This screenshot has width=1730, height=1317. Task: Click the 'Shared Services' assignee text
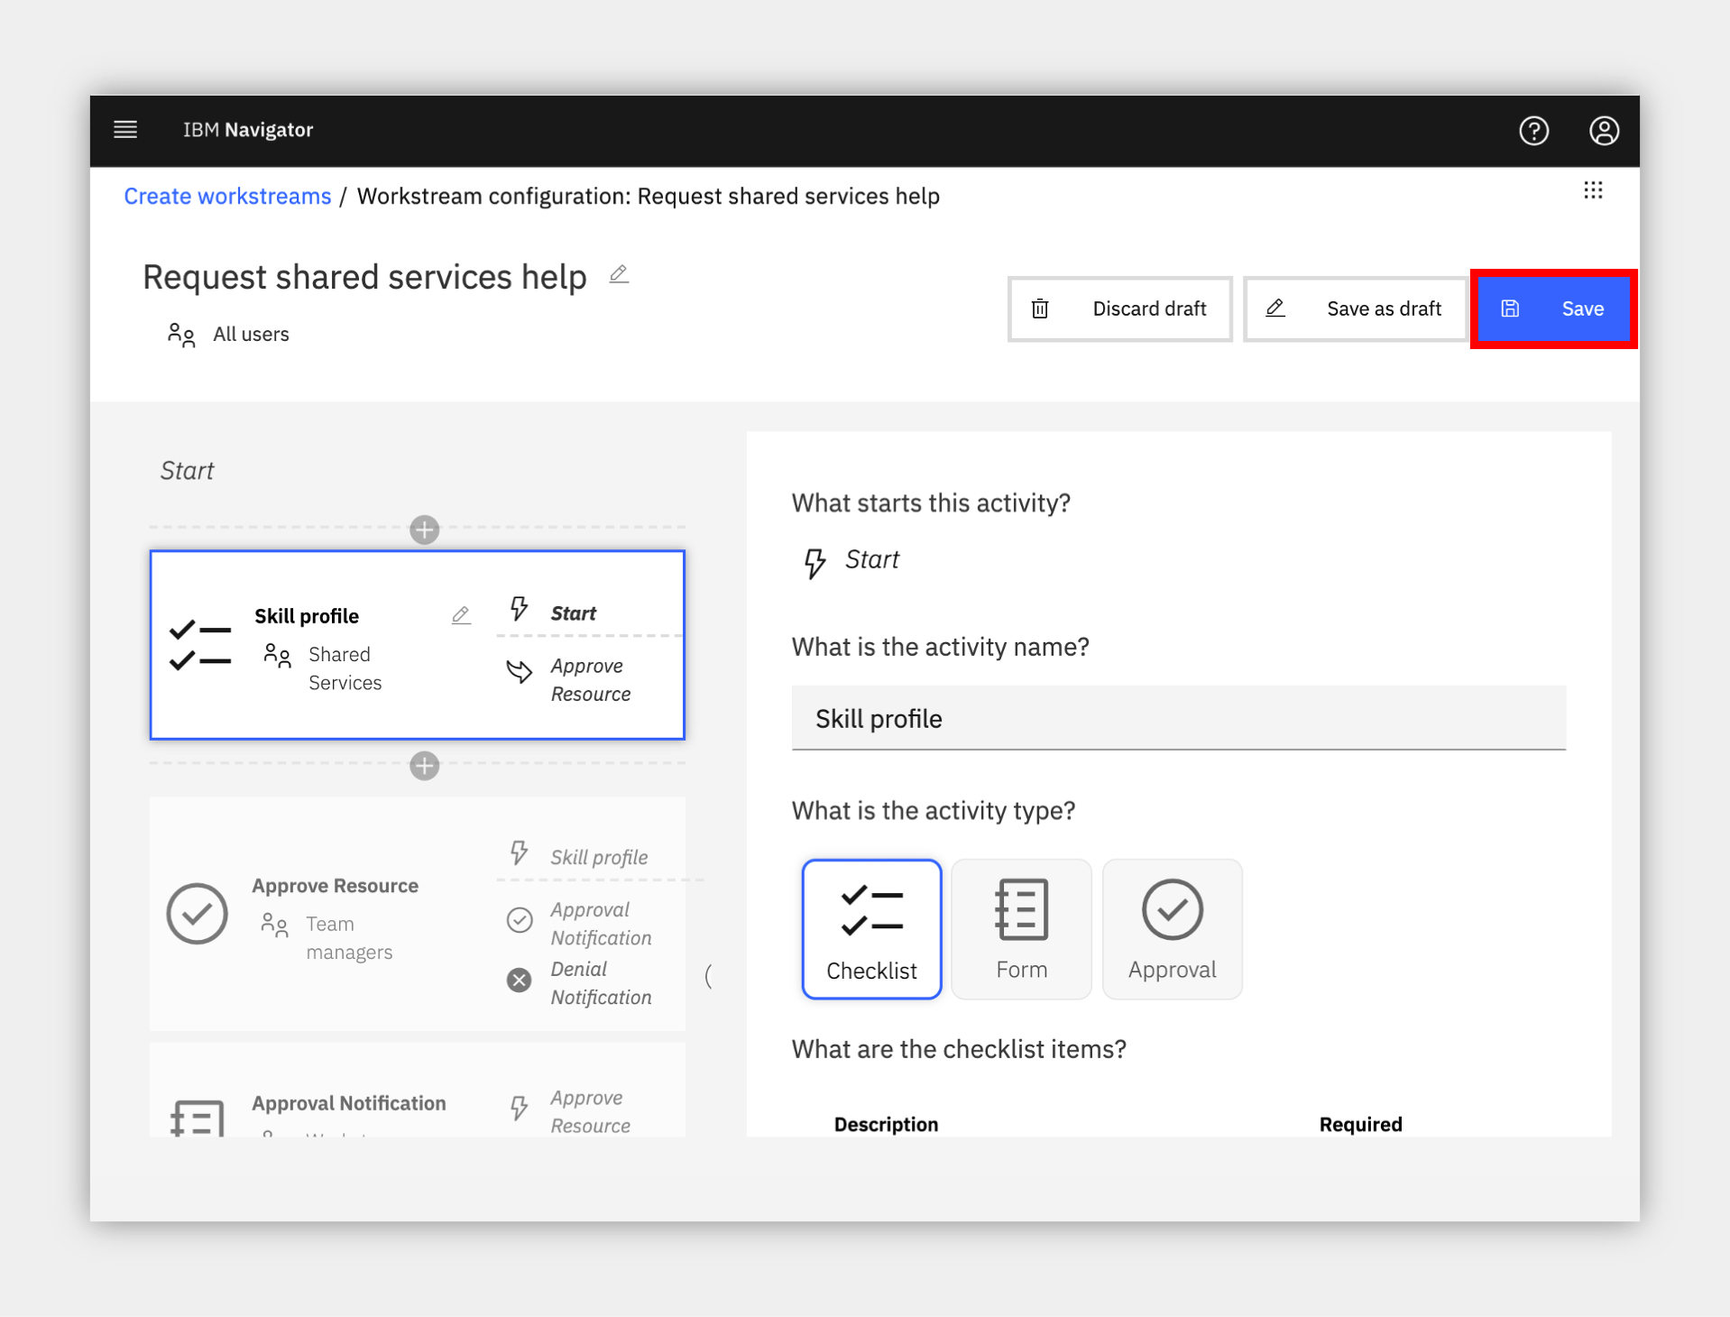click(x=345, y=668)
